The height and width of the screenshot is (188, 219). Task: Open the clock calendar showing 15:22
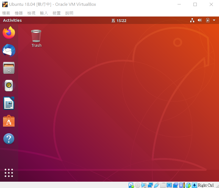119,21
